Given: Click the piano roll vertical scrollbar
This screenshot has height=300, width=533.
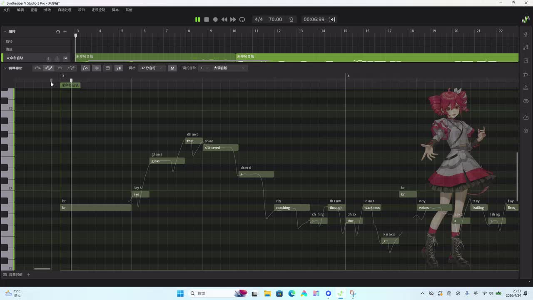Looking at the screenshot, I should 517,177.
